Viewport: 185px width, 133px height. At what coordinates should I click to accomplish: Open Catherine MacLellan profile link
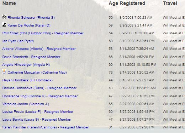coord(37,73)
